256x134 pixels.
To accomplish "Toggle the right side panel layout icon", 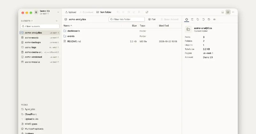I will 228,12.
